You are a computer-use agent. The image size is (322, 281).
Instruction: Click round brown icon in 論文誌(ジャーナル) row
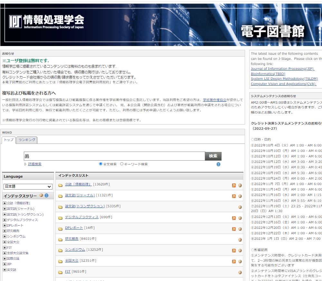240,196
